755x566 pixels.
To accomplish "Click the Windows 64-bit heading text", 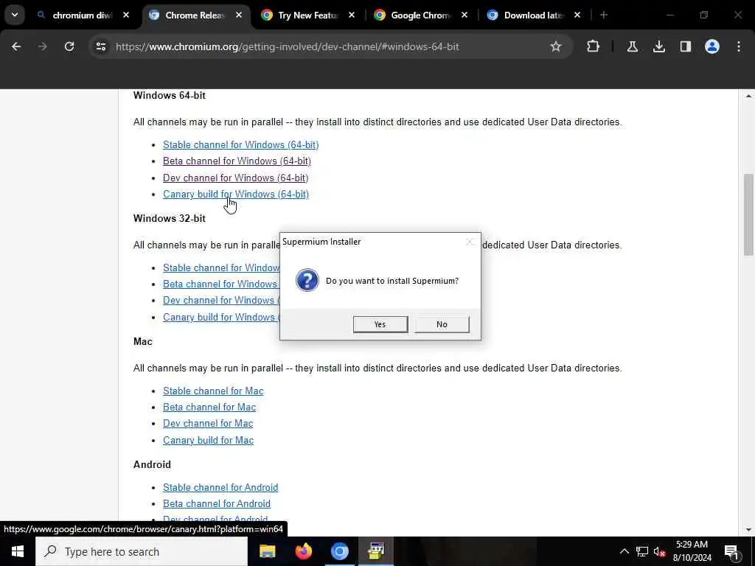I will tap(170, 95).
